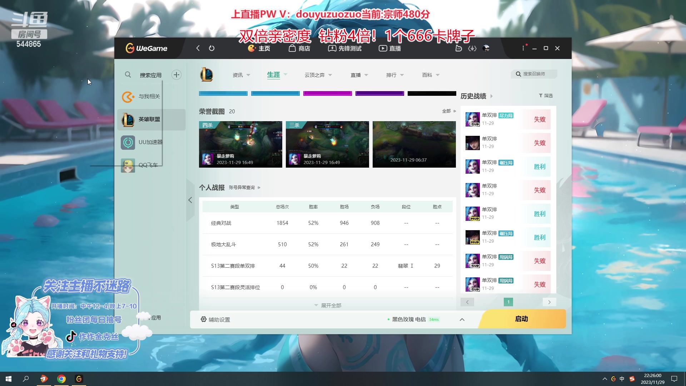Expand server list with up chevron

tap(462, 320)
